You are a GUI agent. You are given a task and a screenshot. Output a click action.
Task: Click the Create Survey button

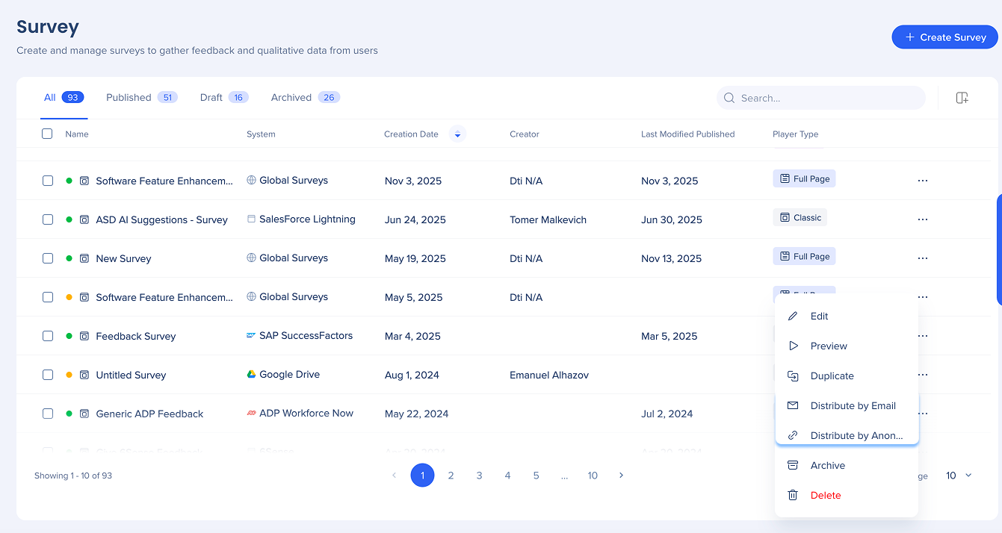click(x=944, y=37)
